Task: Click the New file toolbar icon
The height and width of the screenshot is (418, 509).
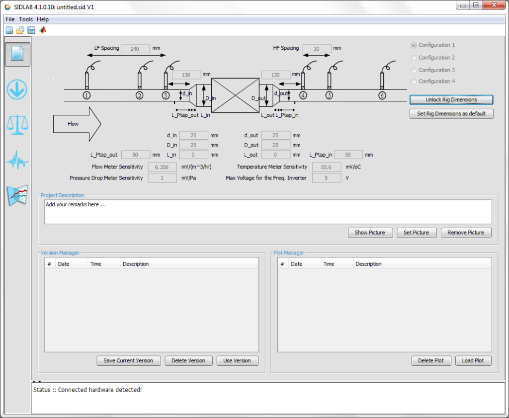Action: tap(9, 30)
